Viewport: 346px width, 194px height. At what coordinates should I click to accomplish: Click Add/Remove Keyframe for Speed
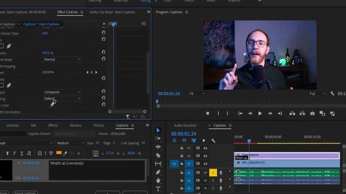pos(91,72)
